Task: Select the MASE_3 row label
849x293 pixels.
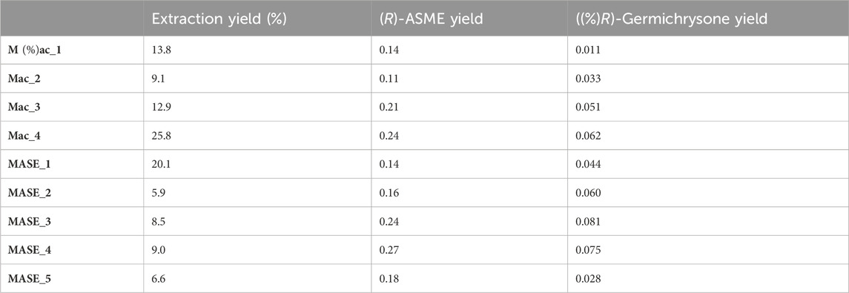Action: [x=29, y=222]
